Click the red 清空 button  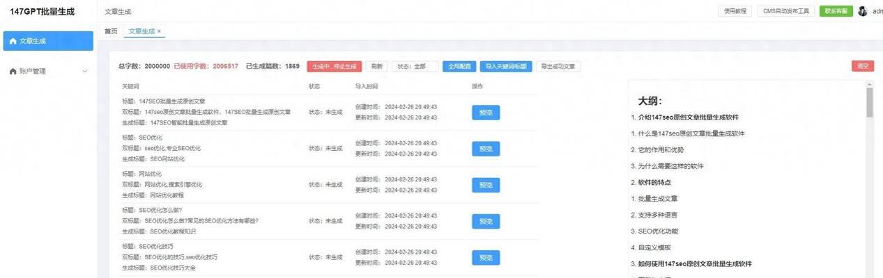point(863,66)
